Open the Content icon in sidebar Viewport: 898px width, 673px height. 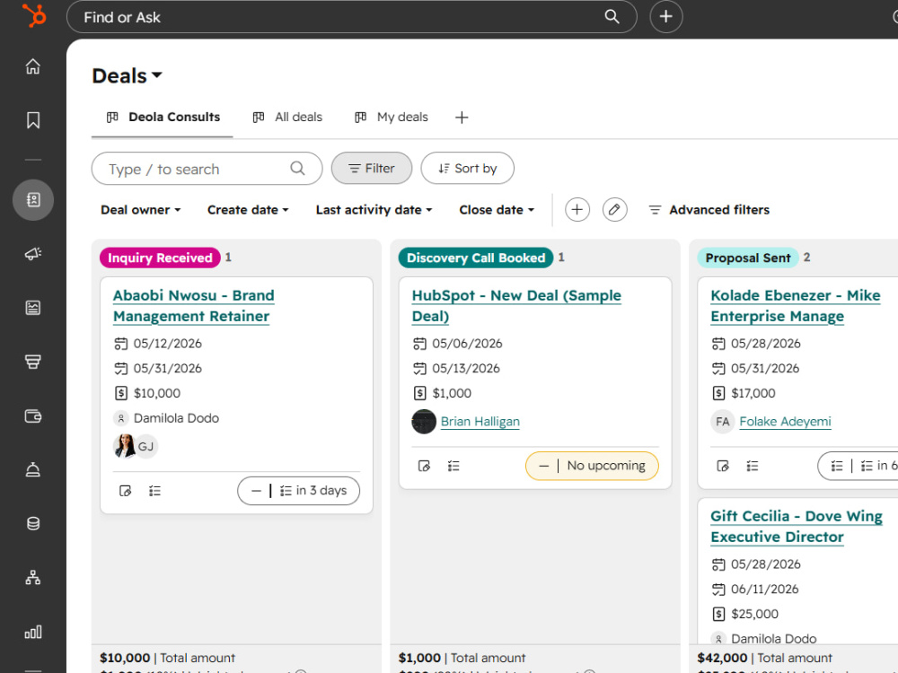tap(33, 308)
